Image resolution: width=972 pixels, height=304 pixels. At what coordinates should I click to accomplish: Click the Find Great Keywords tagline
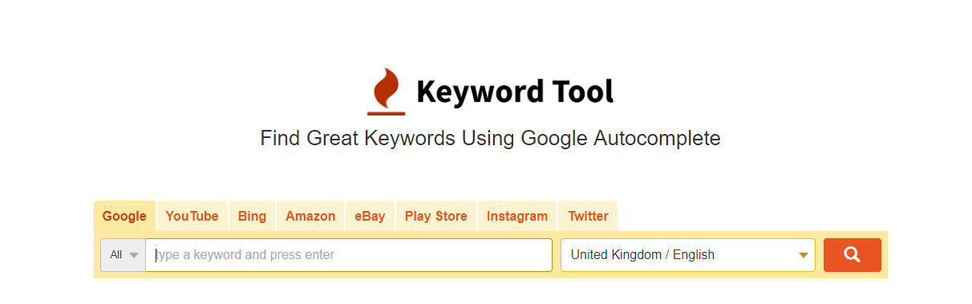pos(490,138)
